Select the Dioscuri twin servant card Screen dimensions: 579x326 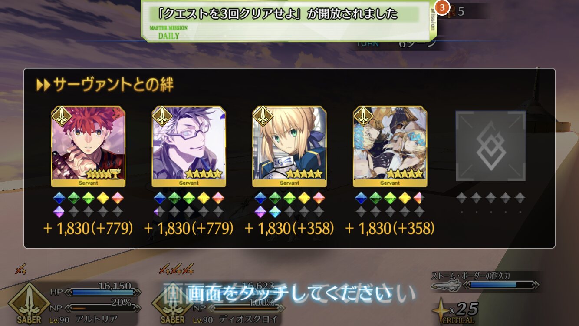click(x=390, y=146)
